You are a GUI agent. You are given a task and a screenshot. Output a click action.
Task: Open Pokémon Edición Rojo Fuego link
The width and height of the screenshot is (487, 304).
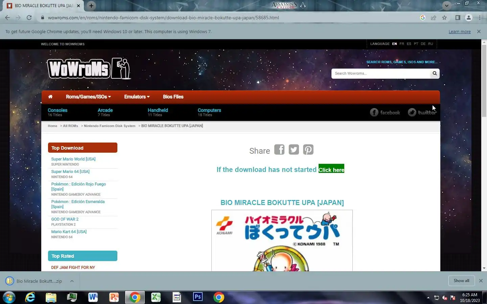(78, 186)
